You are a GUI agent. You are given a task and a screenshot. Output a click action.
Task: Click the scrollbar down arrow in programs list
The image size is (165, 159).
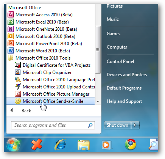point(98,101)
